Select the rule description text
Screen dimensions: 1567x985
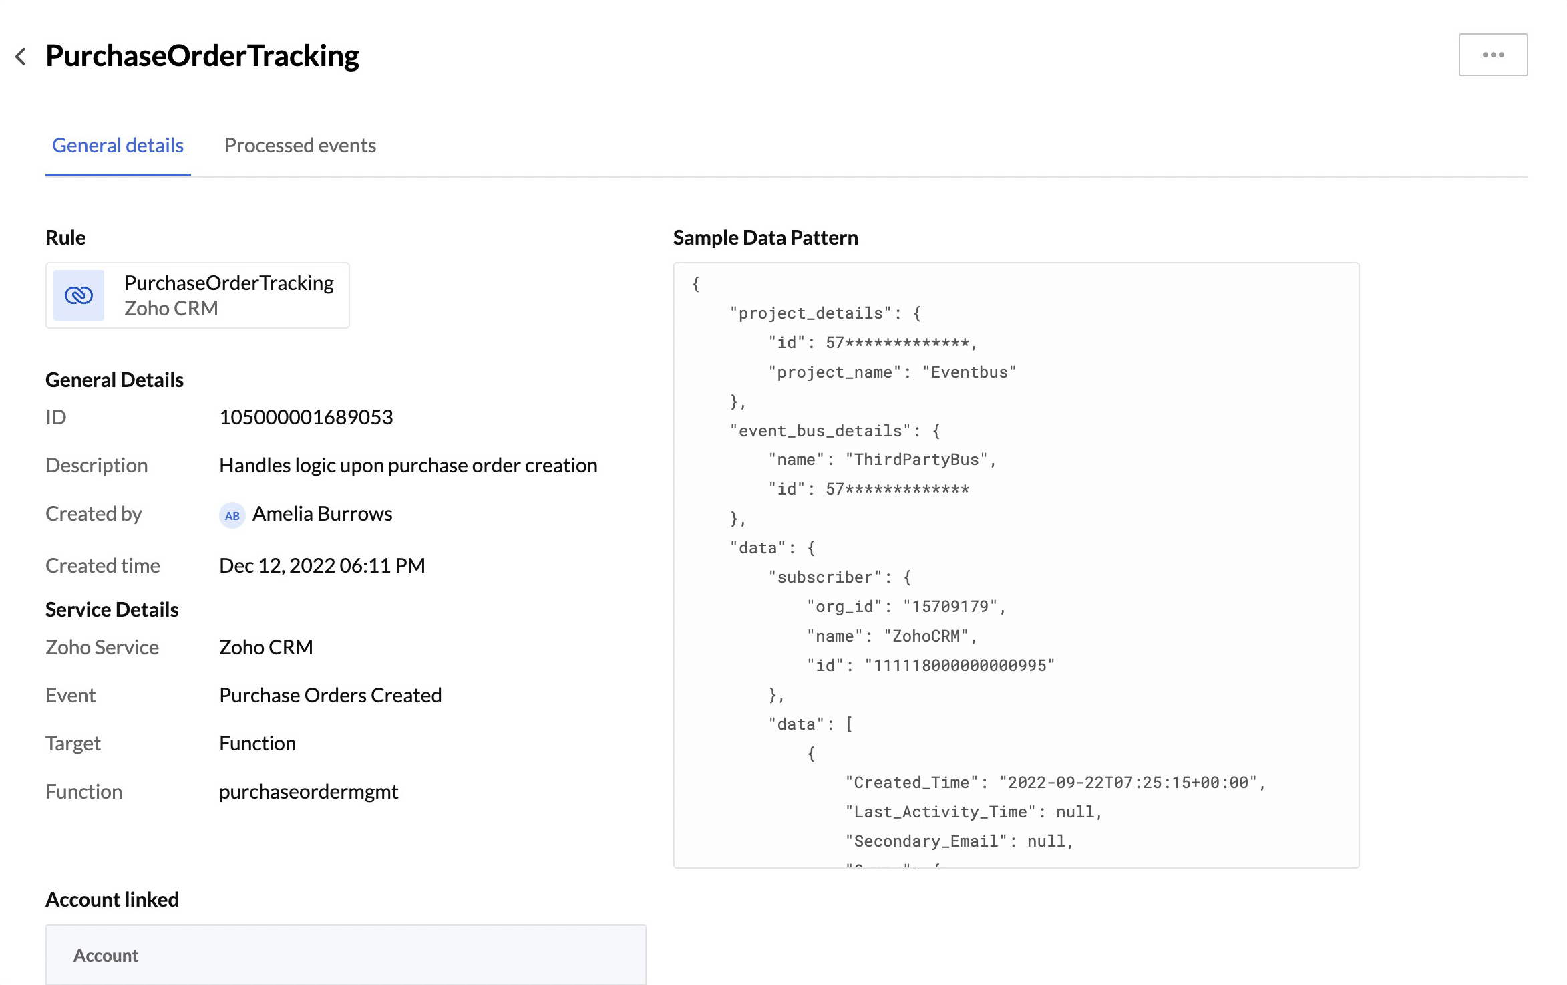coord(408,465)
